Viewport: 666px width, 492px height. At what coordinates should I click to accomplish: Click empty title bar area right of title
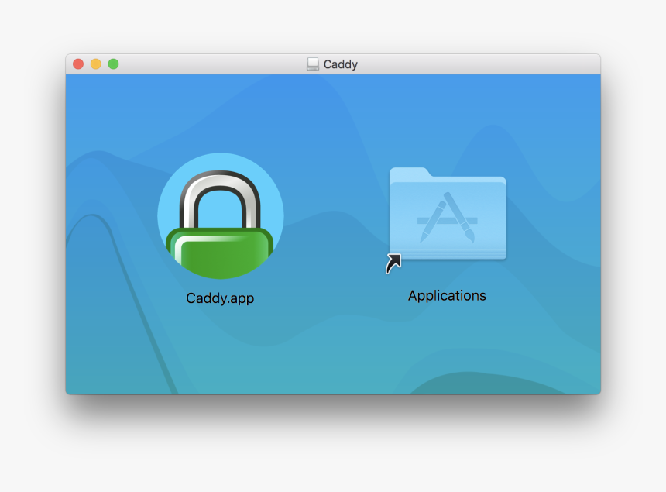tap(480, 64)
